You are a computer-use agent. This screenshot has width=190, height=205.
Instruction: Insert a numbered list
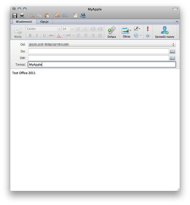tap(85, 29)
